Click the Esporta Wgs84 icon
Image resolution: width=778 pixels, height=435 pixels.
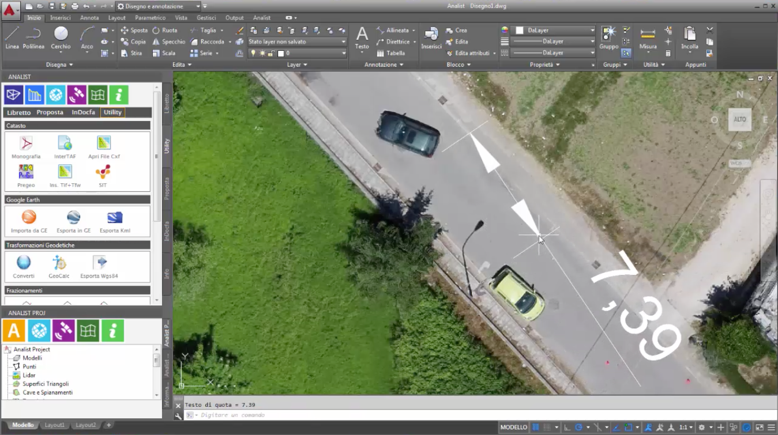coord(99,267)
